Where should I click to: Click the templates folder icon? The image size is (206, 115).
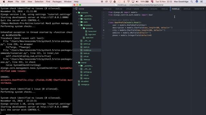click(x=81, y=25)
